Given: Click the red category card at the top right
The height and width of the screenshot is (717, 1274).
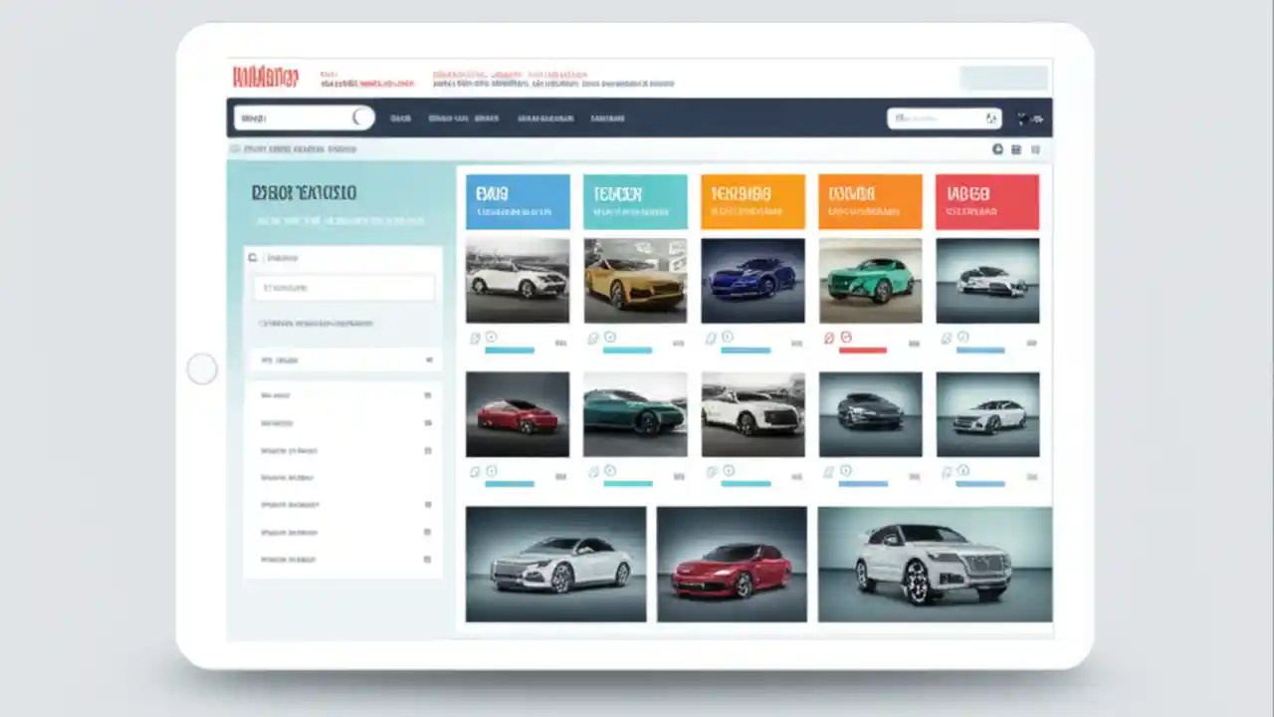Looking at the screenshot, I should click(x=986, y=201).
